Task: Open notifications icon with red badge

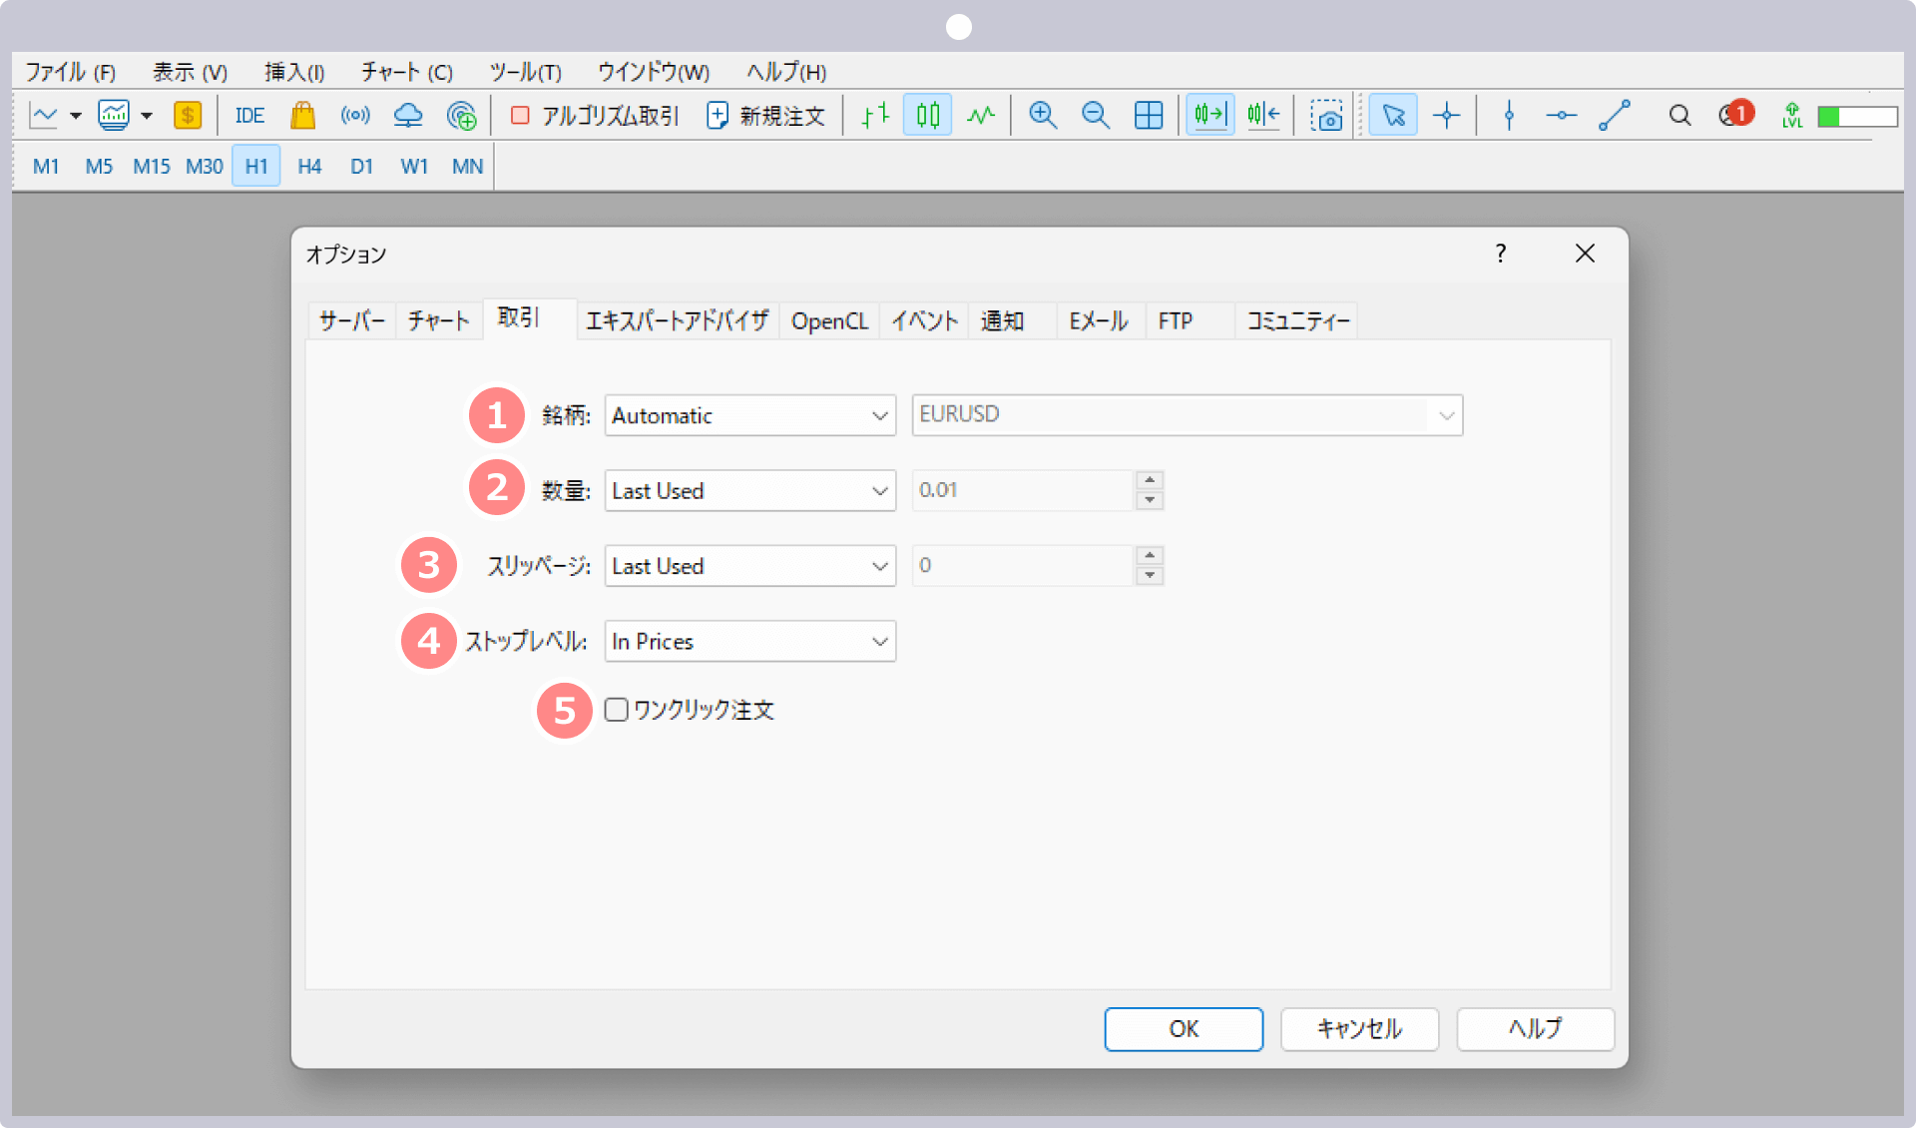Action: click(x=1736, y=114)
